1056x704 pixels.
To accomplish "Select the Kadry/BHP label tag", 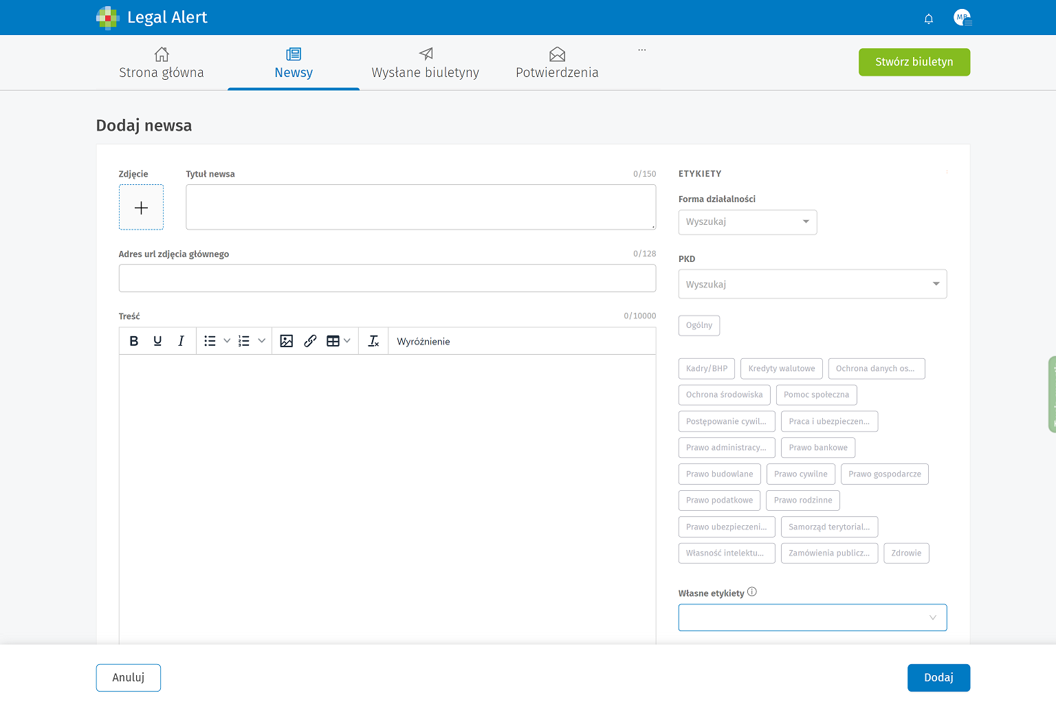I will tap(706, 368).
